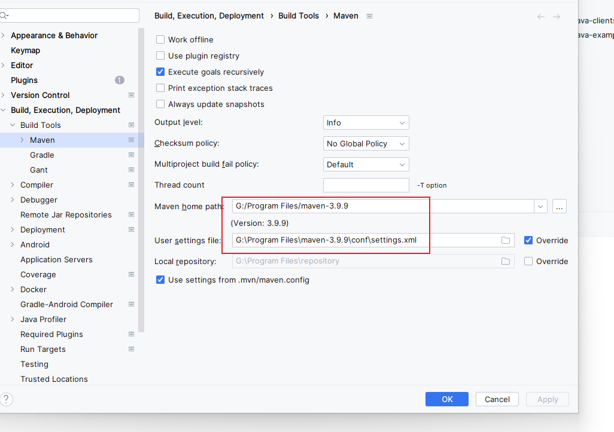This screenshot has width=614, height=432.
Task: Click the Plugins update badge showing 1
Action: pyautogui.click(x=120, y=80)
